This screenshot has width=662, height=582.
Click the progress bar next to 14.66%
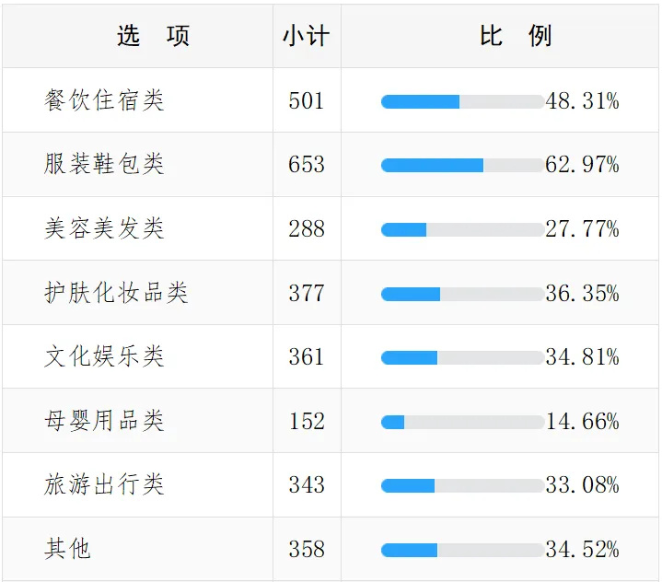[x=462, y=422]
